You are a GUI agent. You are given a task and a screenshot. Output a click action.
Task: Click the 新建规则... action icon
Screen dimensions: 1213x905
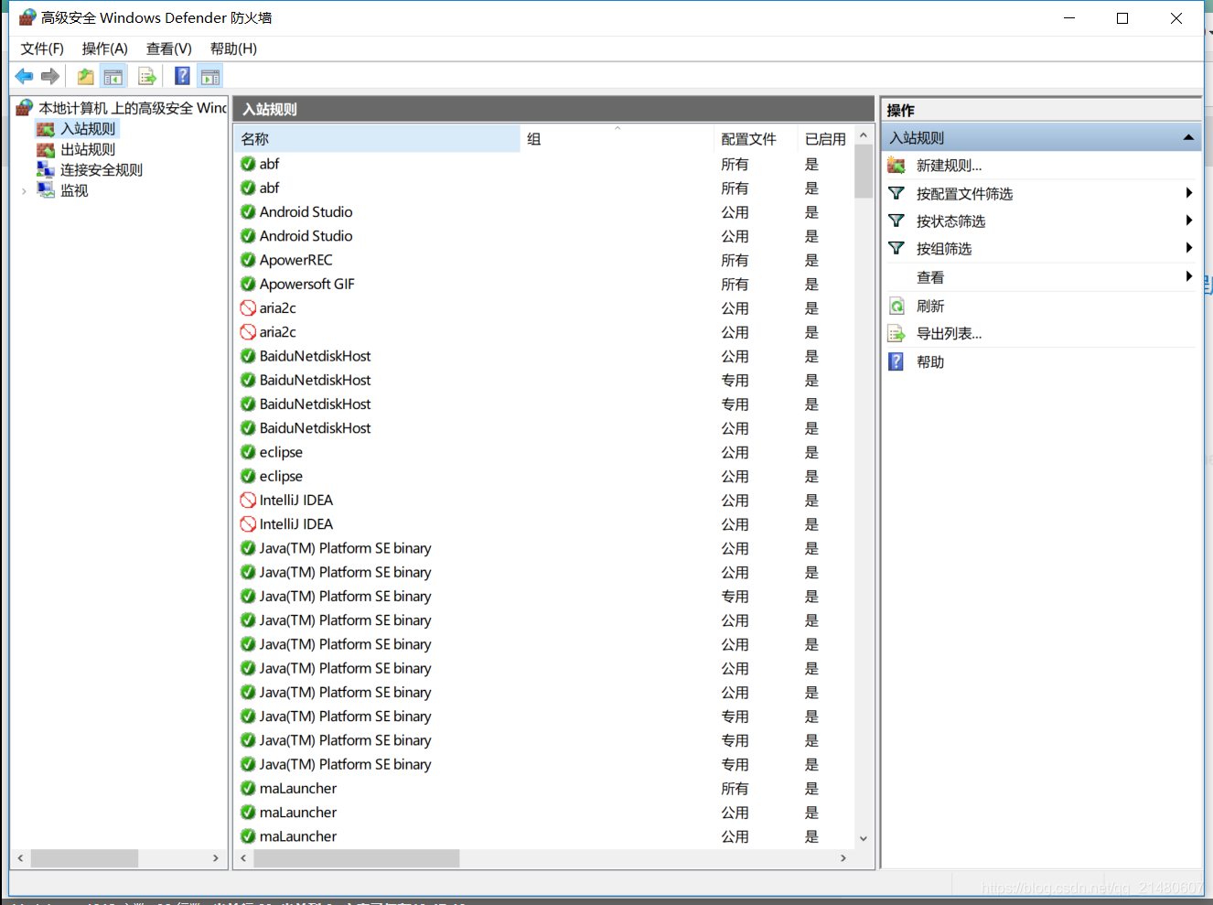(896, 166)
